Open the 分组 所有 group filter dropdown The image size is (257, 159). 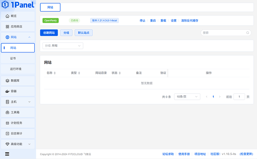point(63,46)
